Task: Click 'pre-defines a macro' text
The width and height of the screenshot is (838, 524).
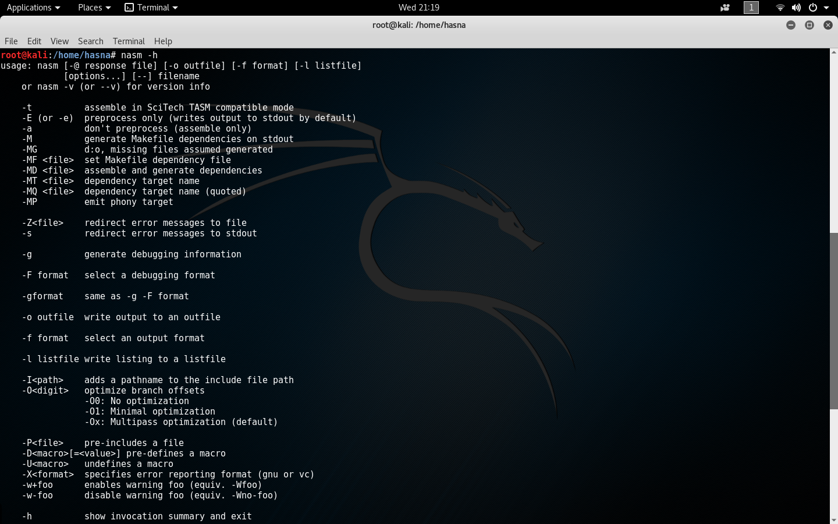Action: (176, 454)
